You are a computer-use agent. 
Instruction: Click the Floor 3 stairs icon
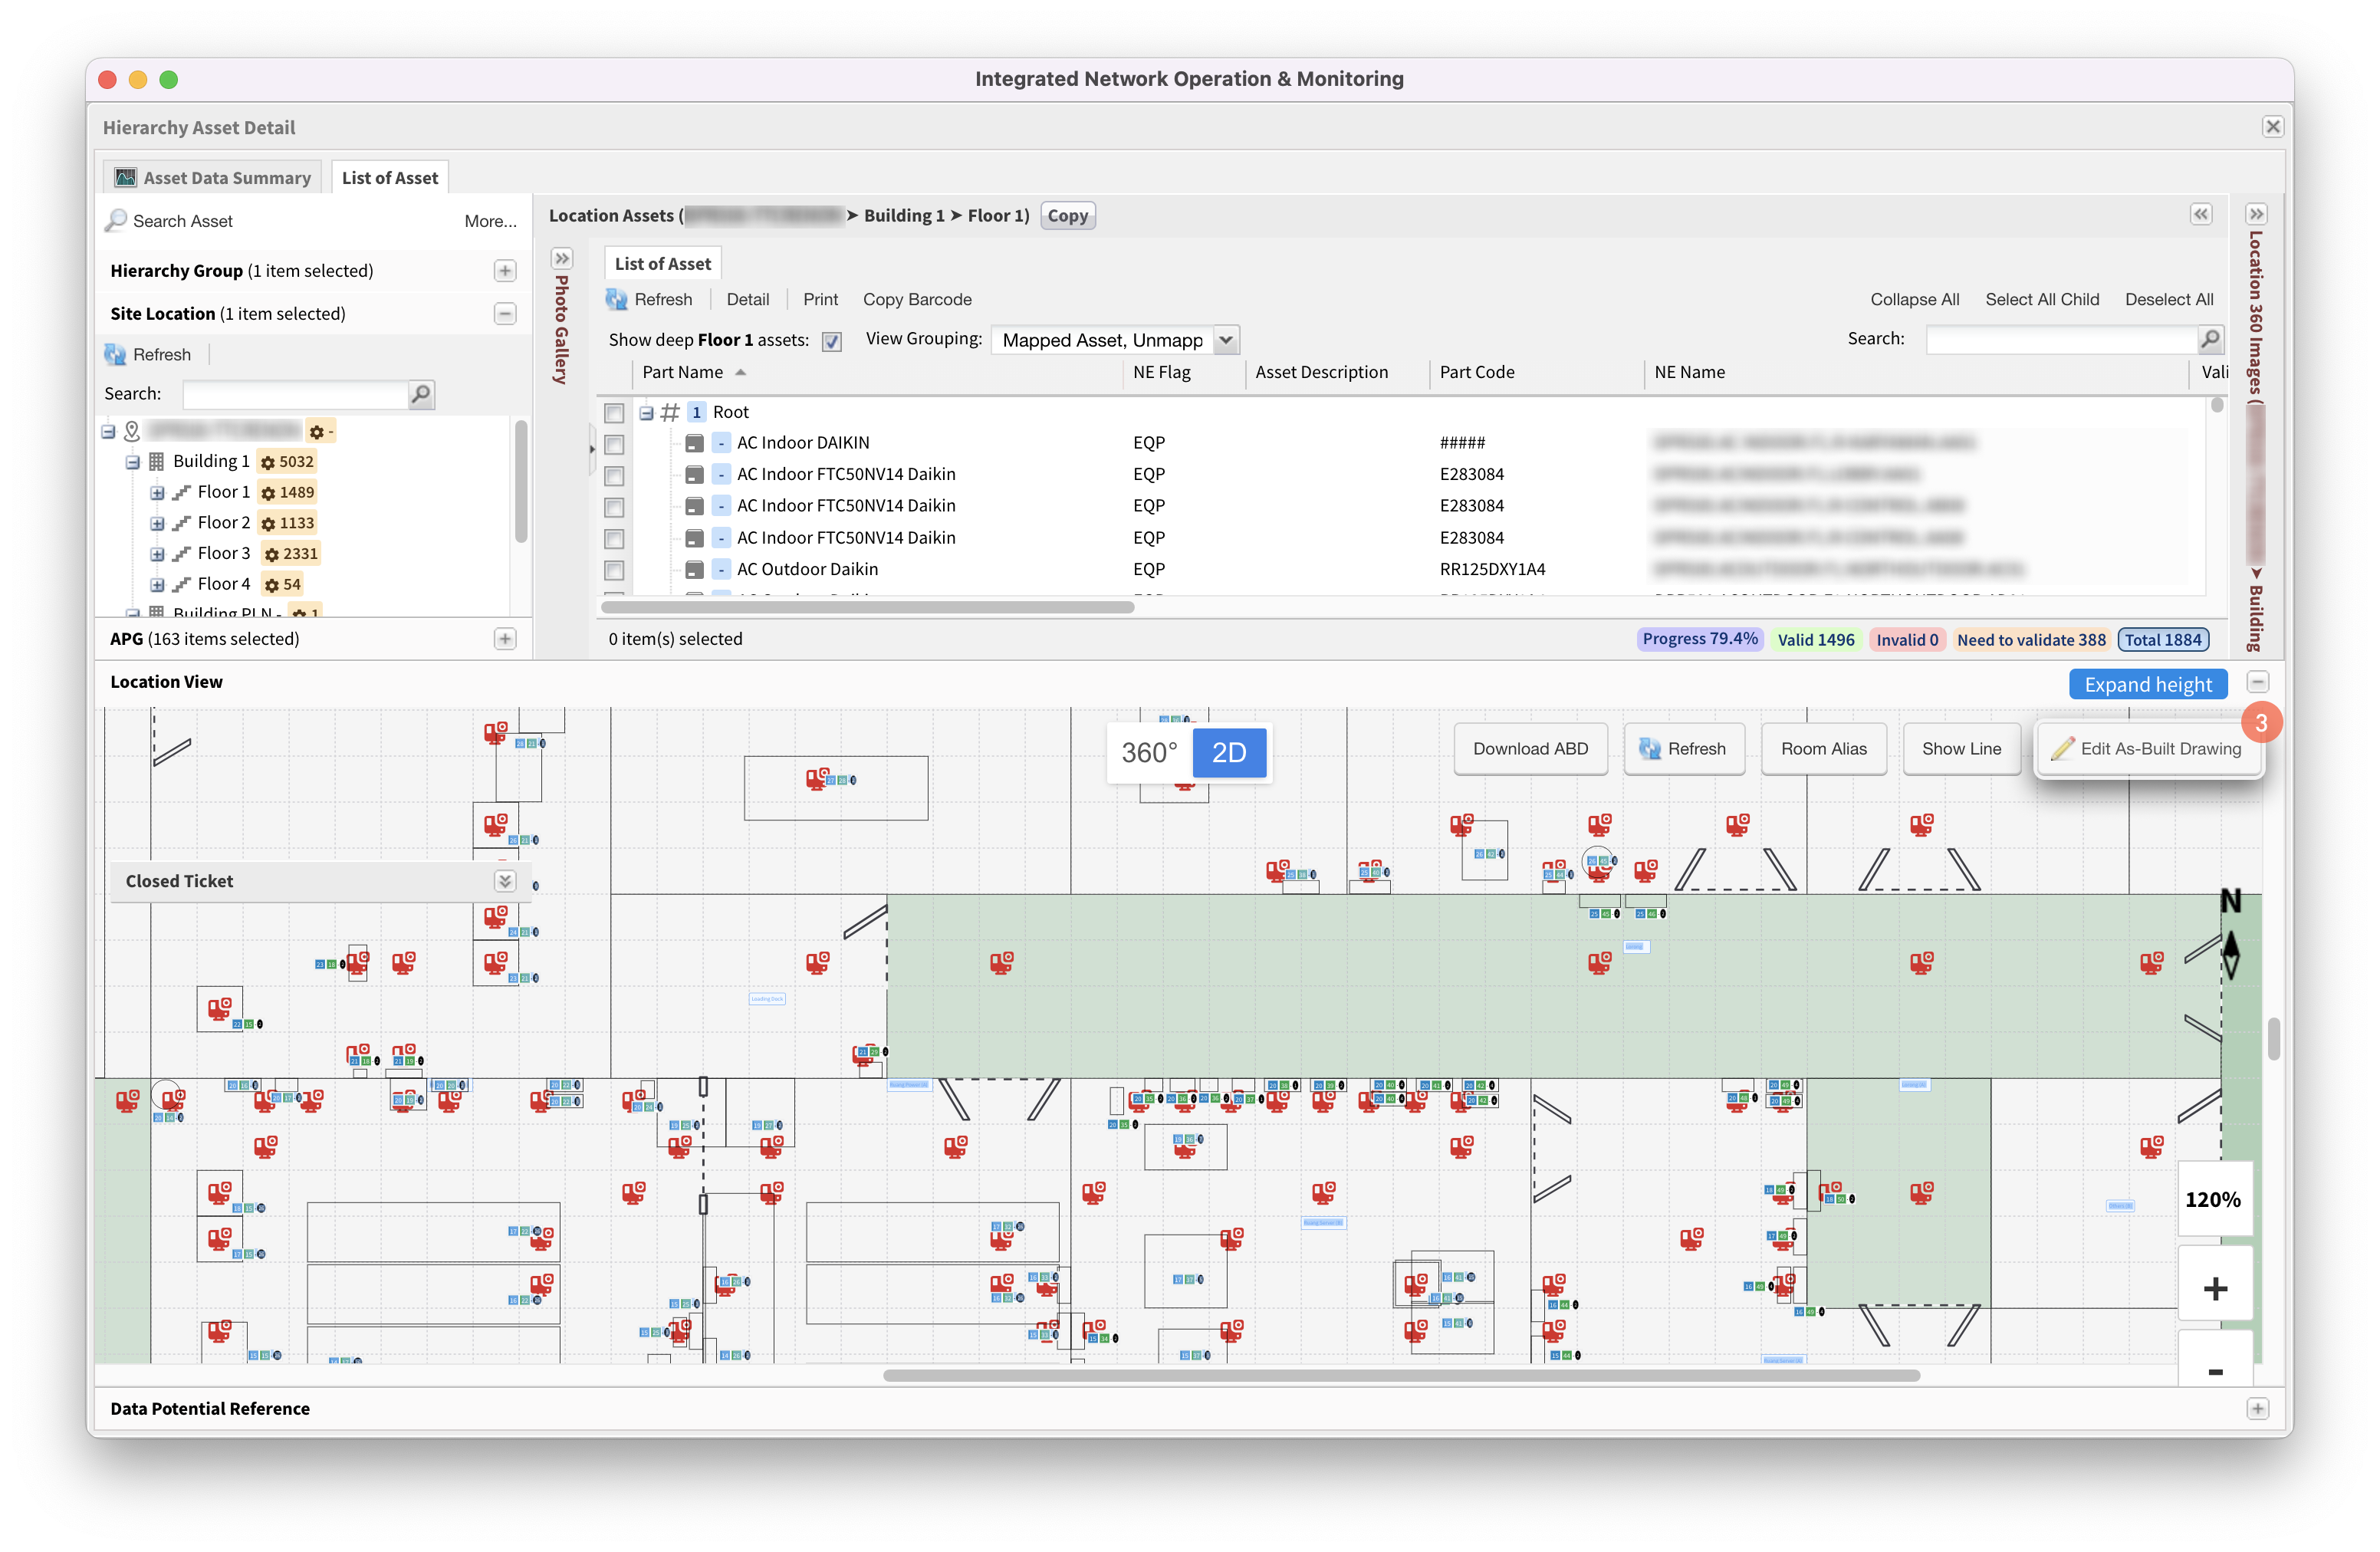tap(181, 553)
